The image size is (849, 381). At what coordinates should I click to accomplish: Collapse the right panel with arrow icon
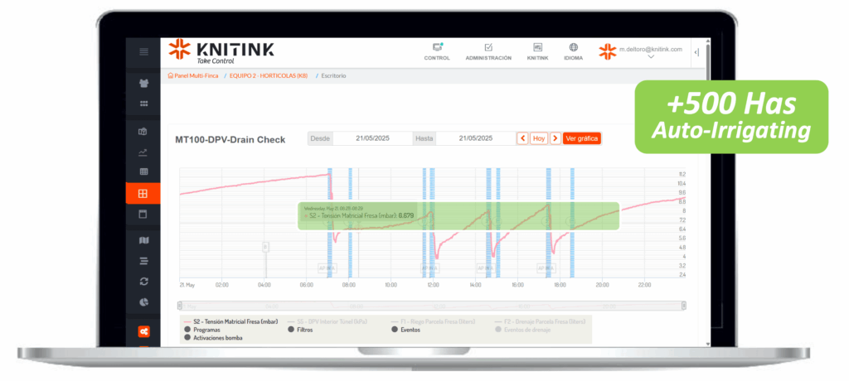[x=696, y=52]
